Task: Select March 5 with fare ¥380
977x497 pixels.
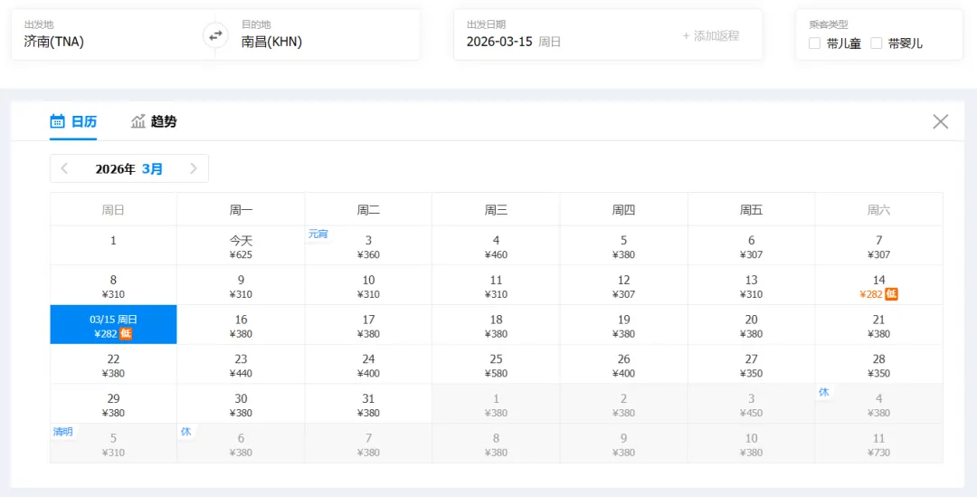Action: tap(623, 245)
